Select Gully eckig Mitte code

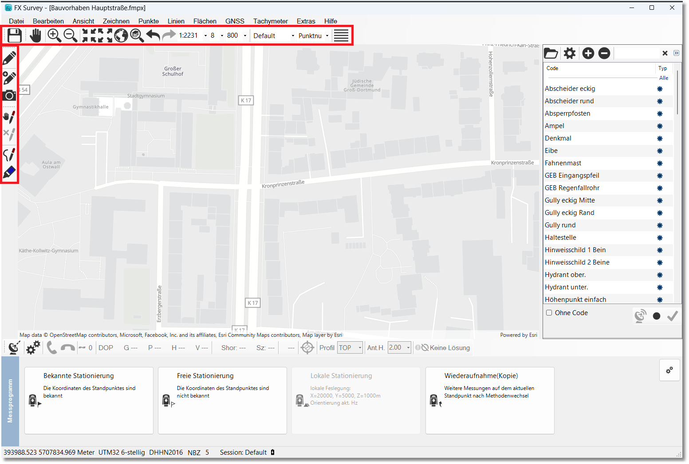pyautogui.click(x=570, y=200)
